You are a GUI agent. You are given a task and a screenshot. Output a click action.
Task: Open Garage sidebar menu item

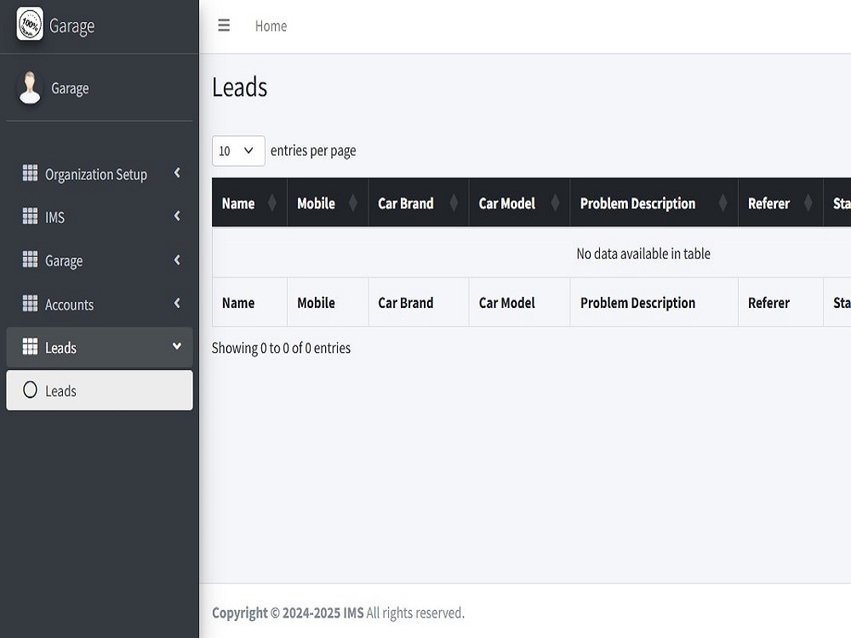tap(100, 260)
